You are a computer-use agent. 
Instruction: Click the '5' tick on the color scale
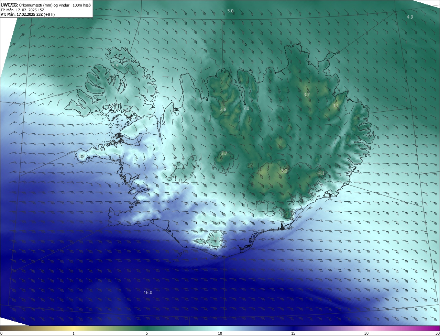[x=147, y=334]
